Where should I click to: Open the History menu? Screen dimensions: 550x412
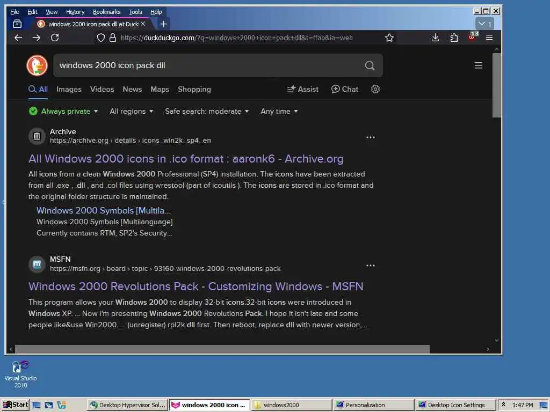[75, 12]
